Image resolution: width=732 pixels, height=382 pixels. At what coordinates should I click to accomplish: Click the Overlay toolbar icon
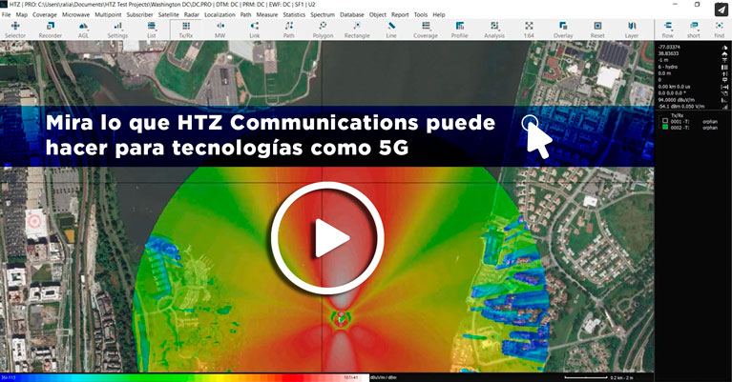tap(563, 30)
